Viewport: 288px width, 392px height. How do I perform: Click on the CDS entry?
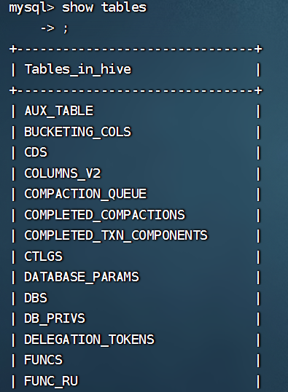click(36, 152)
